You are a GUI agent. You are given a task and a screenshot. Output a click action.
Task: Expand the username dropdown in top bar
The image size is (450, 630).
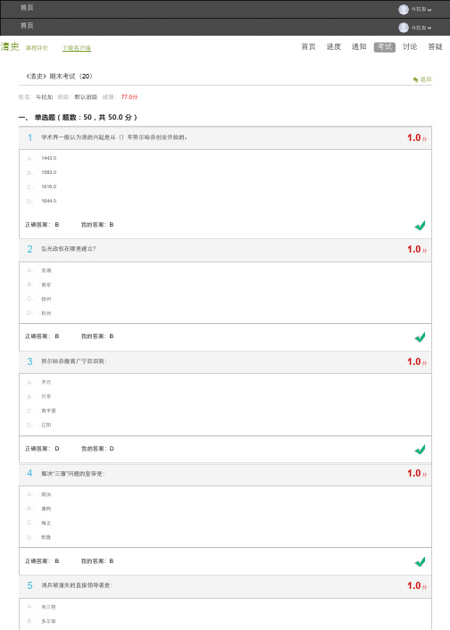(x=421, y=9)
